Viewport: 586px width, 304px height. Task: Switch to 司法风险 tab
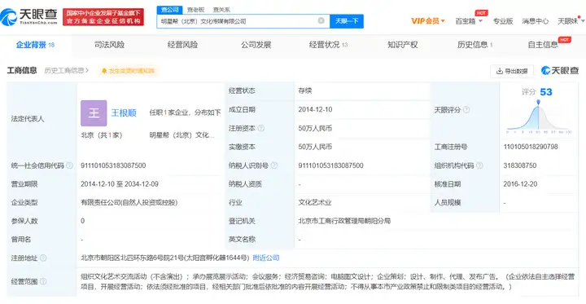(x=109, y=45)
